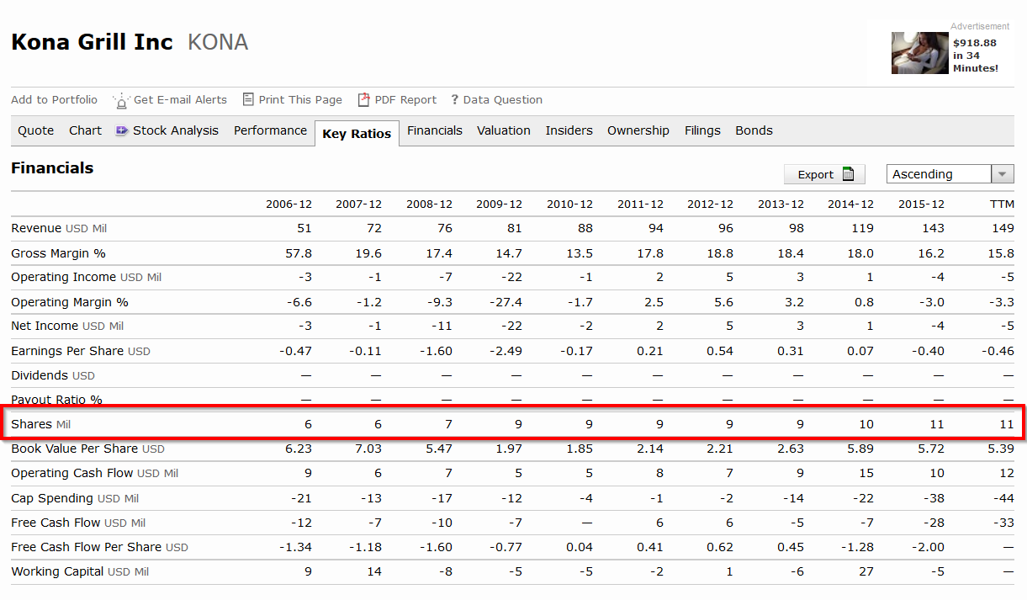This screenshot has height=600, width=1027.
Task: Open the Ownership tab
Action: pyautogui.click(x=638, y=130)
